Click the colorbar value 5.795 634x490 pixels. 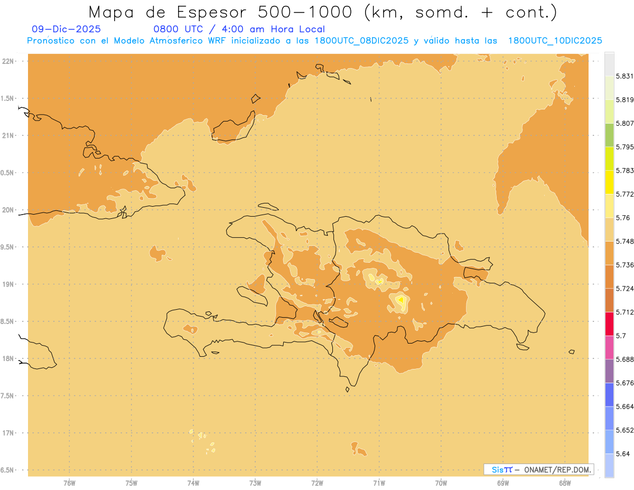[x=625, y=147]
